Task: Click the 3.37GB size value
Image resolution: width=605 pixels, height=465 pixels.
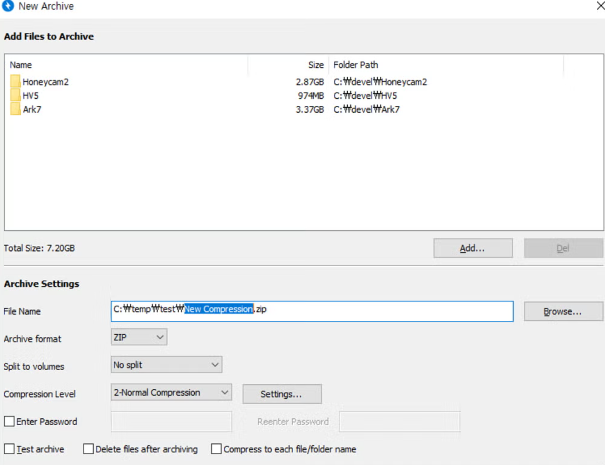Action: point(310,109)
